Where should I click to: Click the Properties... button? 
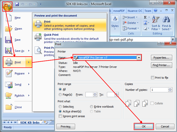[161, 58]
